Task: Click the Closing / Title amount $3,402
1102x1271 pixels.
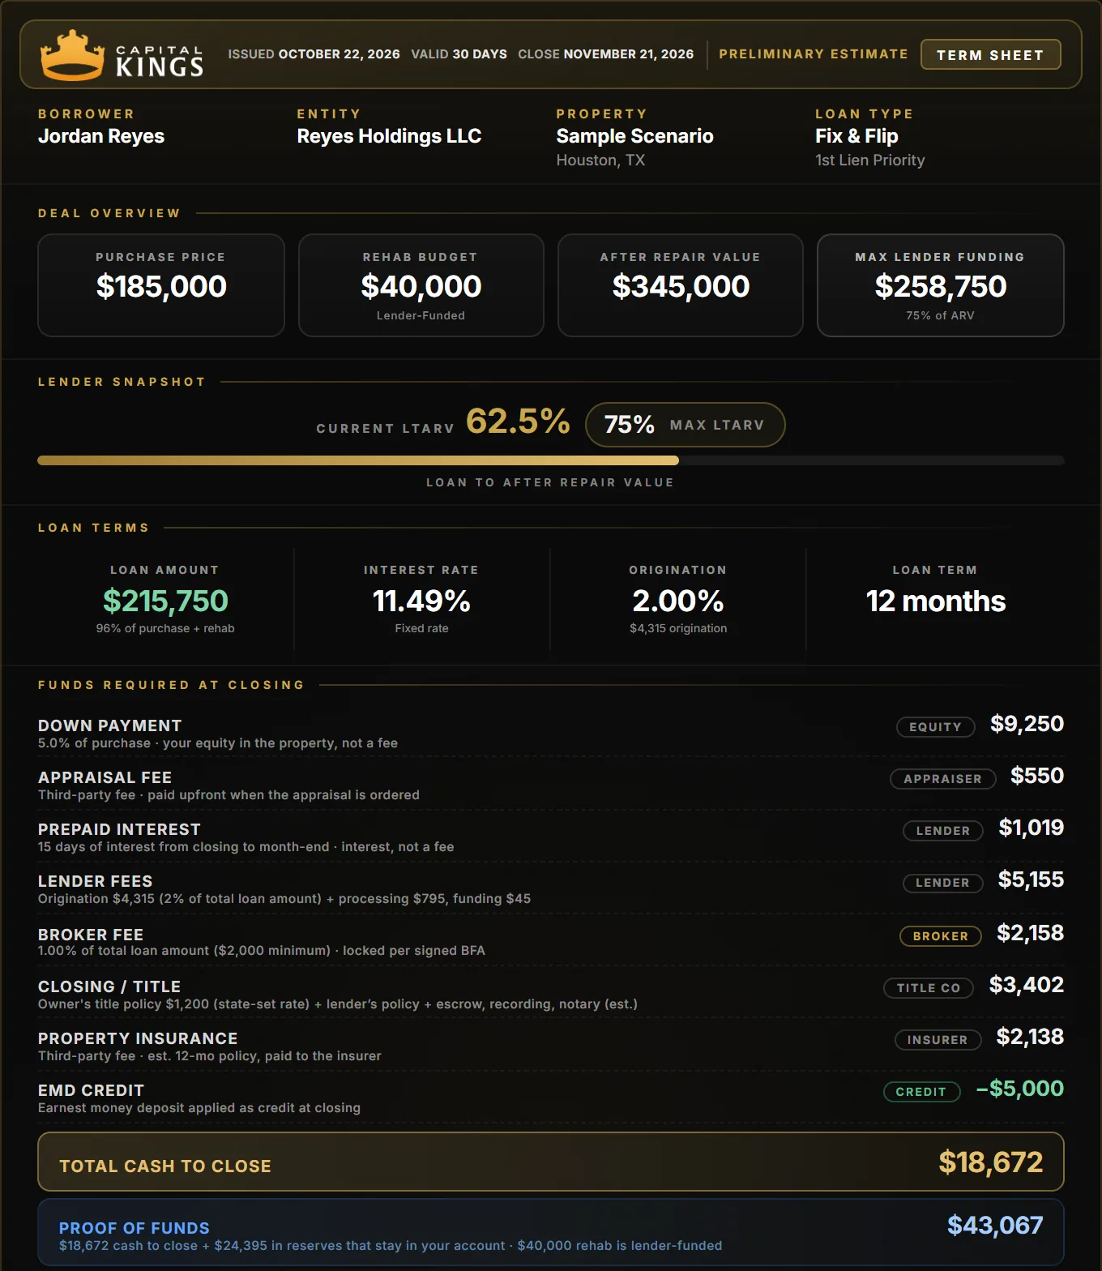Action: (x=1027, y=985)
